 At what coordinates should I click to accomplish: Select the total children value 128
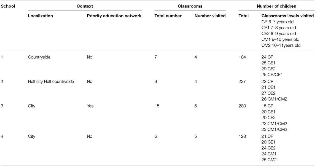click(x=242, y=136)
